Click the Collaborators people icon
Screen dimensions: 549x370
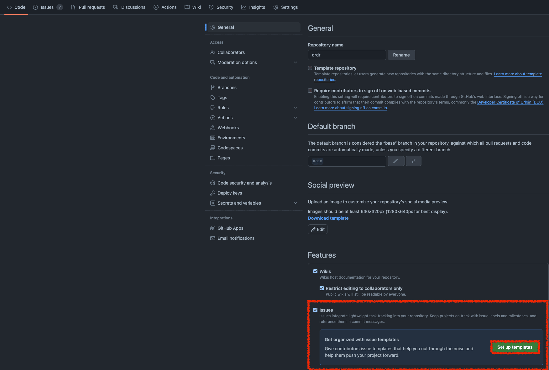click(x=213, y=52)
